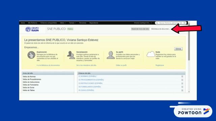The width and height of the screenshot is (216, 121).
Task: Click the Socialización heading in the banner
Action: coord(82,52)
